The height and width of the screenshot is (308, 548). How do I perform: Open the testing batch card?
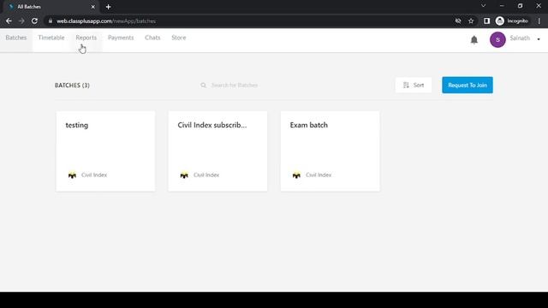click(x=105, y=151)
